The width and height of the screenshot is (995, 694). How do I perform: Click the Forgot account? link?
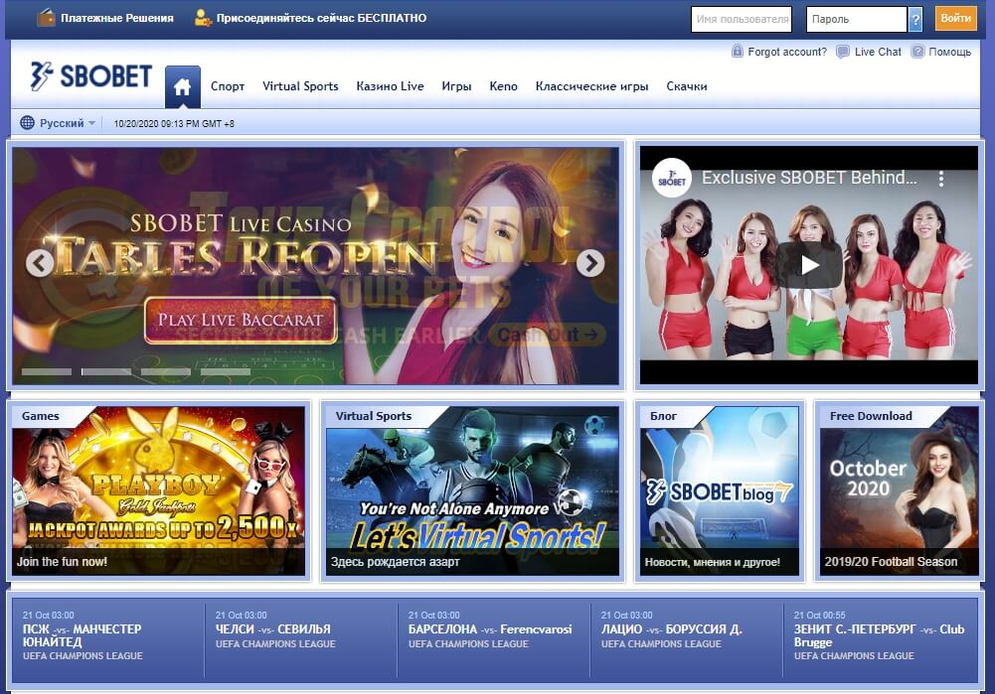(787, 52)
